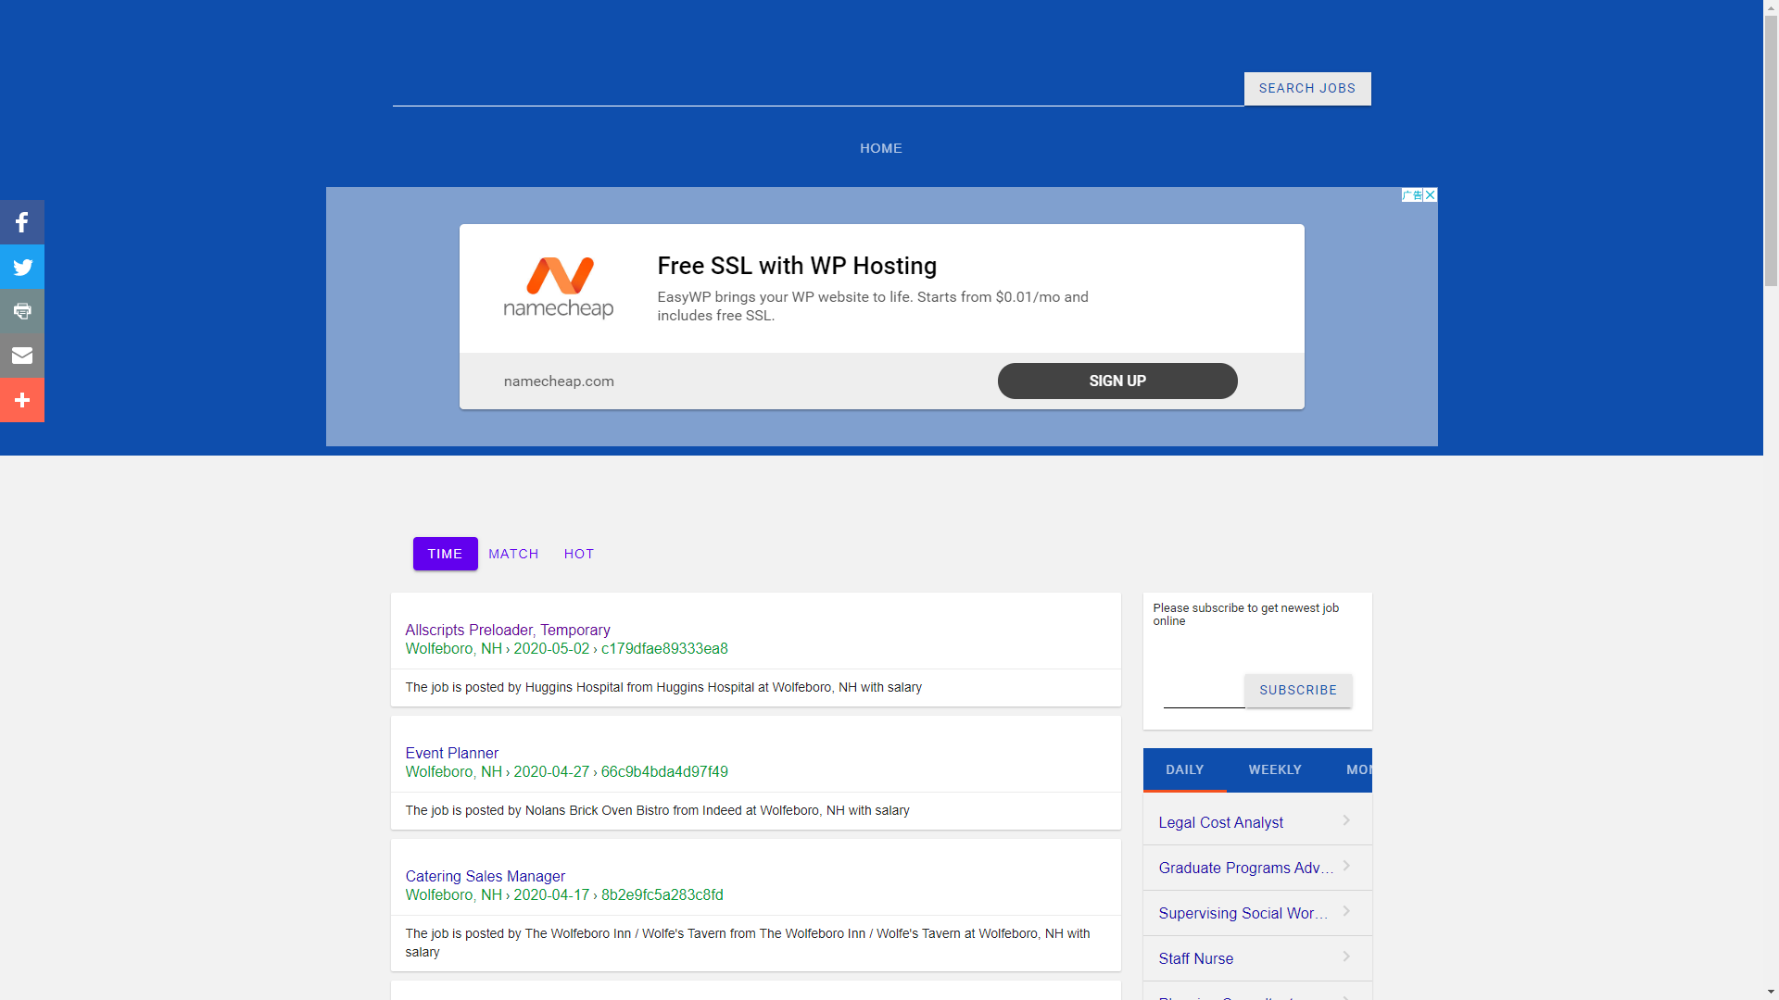Open the AdChoices info icon on the ad
The width and height of the screenshot is (1779, 1000).
click(1412, 195)
